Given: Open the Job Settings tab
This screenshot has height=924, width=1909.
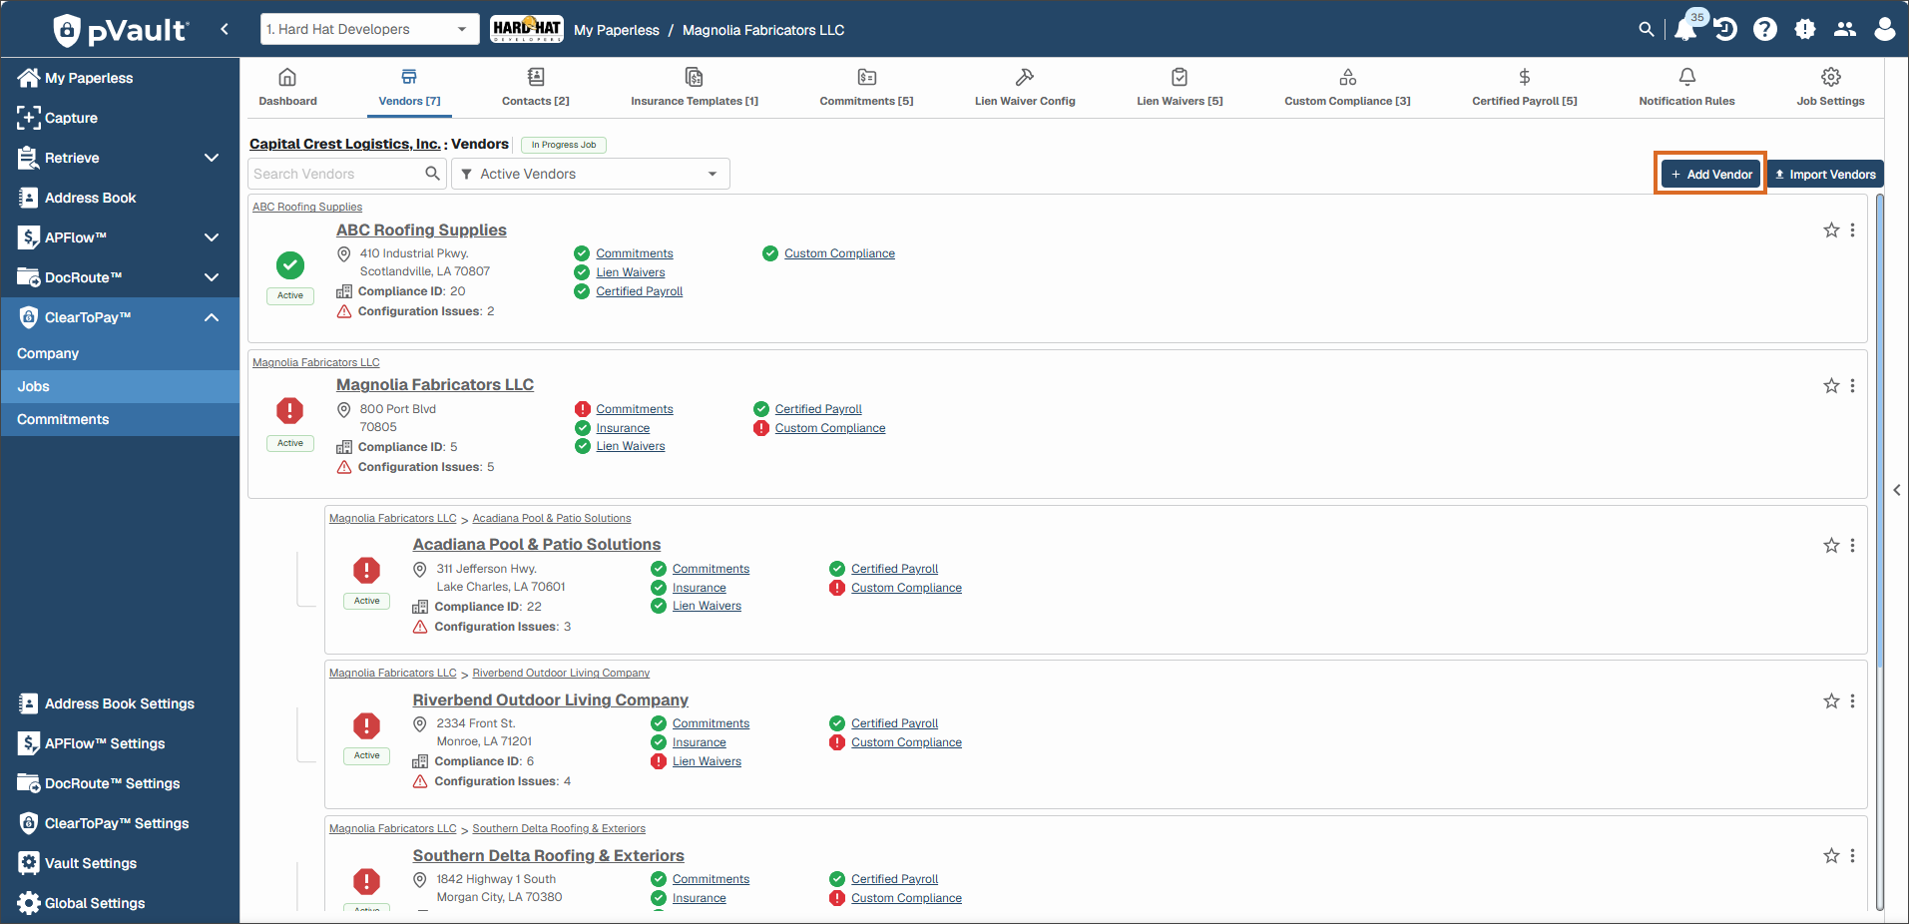Looking at the screenshot, I should 1830,88.
